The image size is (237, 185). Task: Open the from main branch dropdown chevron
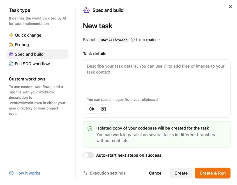point(159,40)
